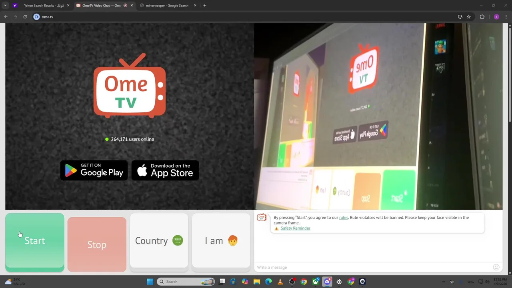Close the minesweeper Google Search tab
This screenshot has height=288, width=512.
(195, 6)
